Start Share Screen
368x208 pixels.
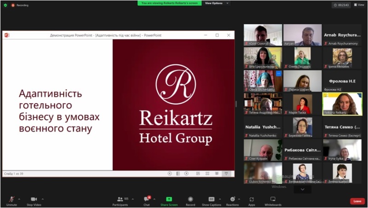[x=169, y=200]
